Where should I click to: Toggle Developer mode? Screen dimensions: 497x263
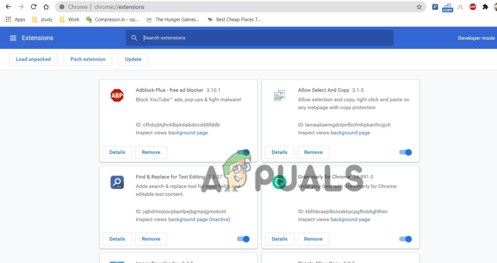point(476,38)
